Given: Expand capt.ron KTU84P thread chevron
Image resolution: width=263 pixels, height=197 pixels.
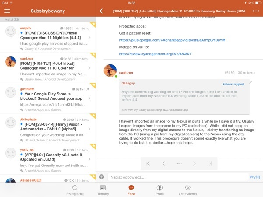Looking at the screenshot, I should (x=89, y=68).
